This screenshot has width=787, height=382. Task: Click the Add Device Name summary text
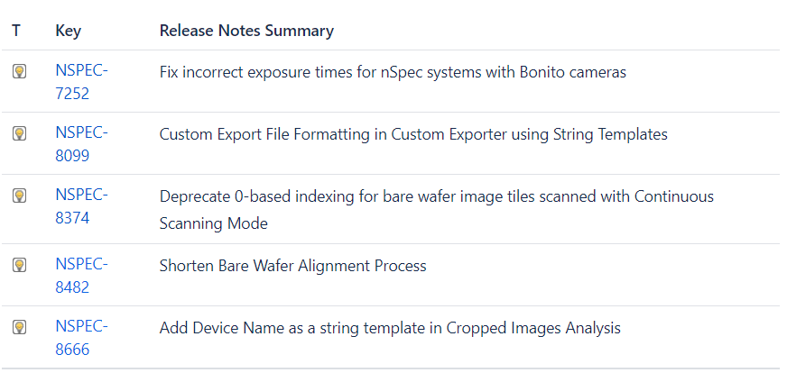(x=390, y=328)
